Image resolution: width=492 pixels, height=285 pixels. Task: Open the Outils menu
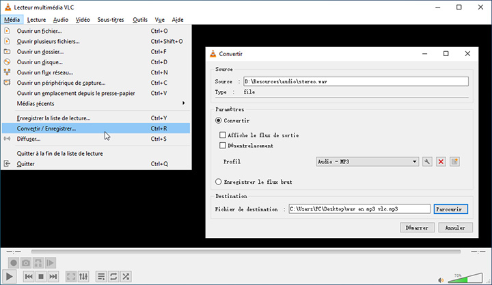tap(140, 20)
